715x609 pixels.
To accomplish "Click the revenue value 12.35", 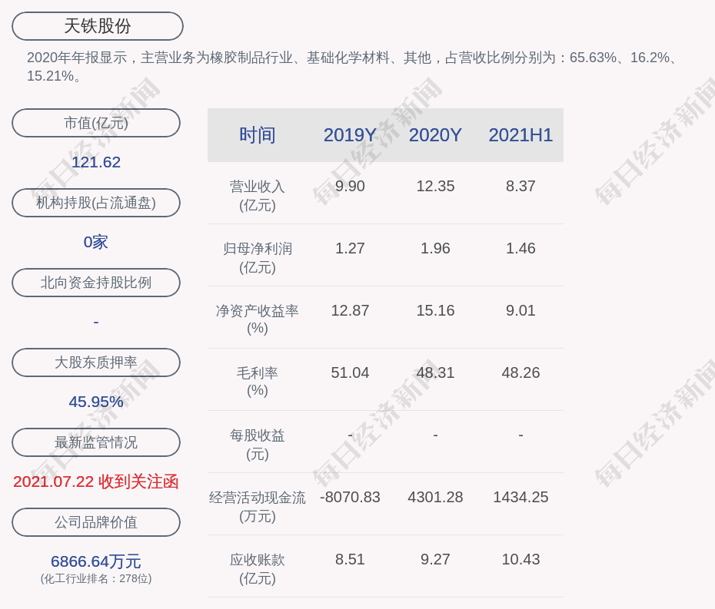I will (435, 187).
